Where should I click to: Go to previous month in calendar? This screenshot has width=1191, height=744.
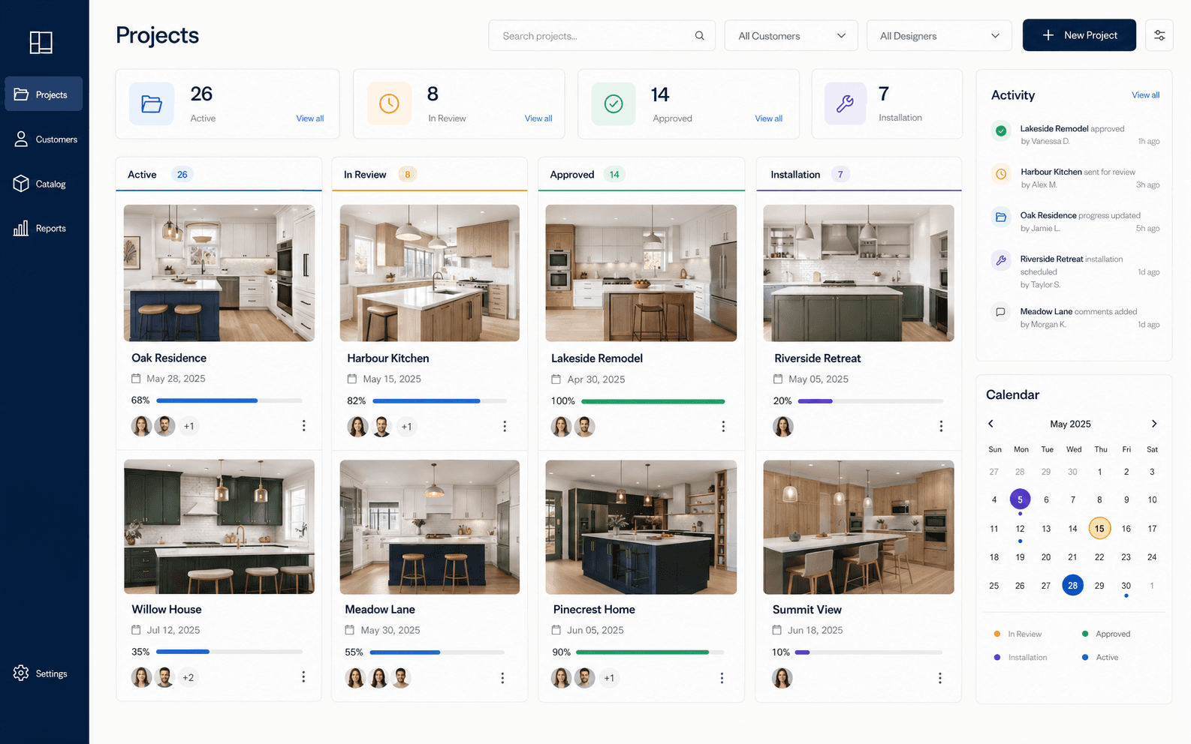pyautogui.click(x=990, y=424)
